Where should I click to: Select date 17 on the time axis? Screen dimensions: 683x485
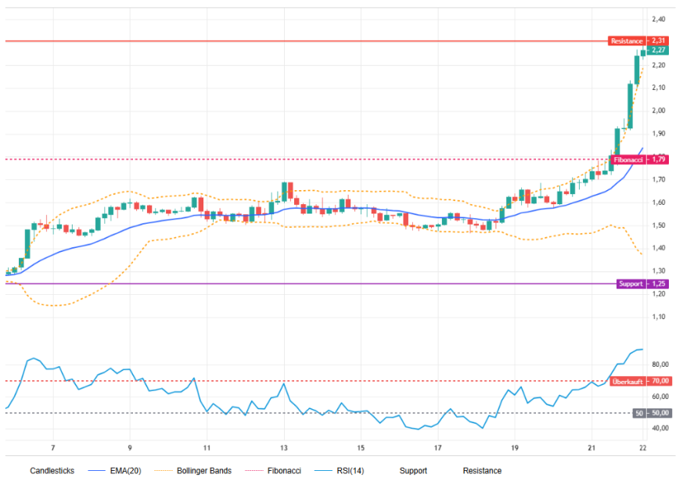point(438,448)
